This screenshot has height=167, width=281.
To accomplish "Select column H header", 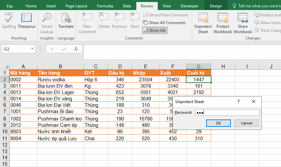I will [223, 66].
